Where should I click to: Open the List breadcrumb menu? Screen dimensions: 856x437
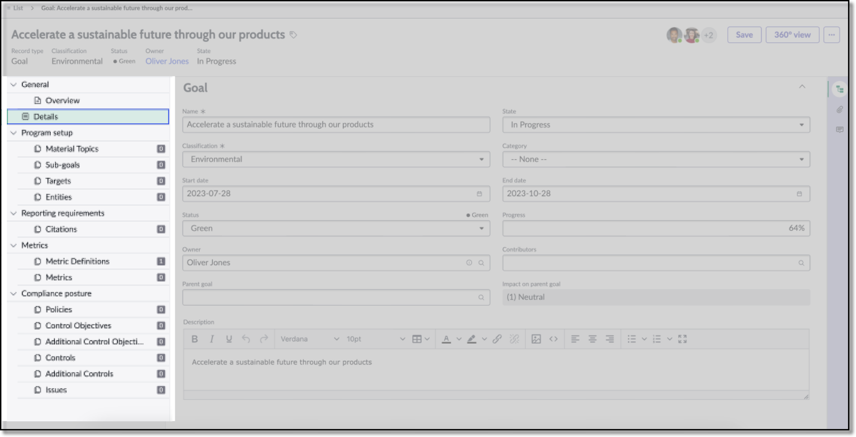point(15,8)
